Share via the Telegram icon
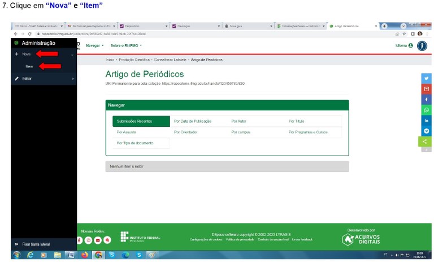The height and width of the screenshot is (262, 434). click(x=426, y=131)
